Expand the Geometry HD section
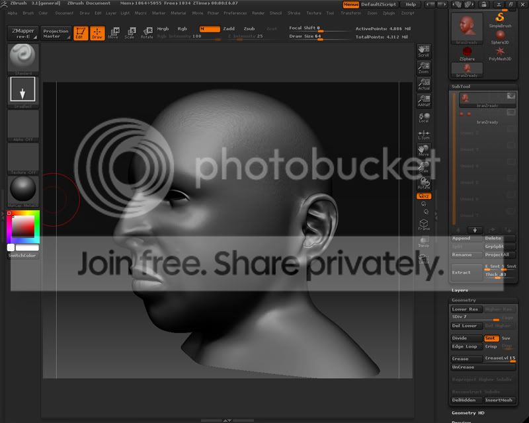Screen dimensions: 529x423 468,412
